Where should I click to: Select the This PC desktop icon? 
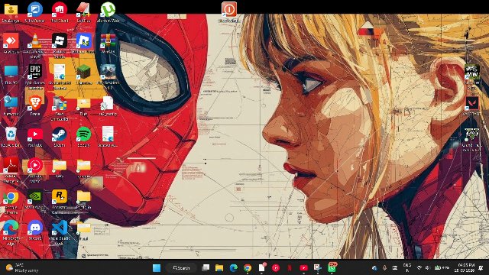point(11,72)
